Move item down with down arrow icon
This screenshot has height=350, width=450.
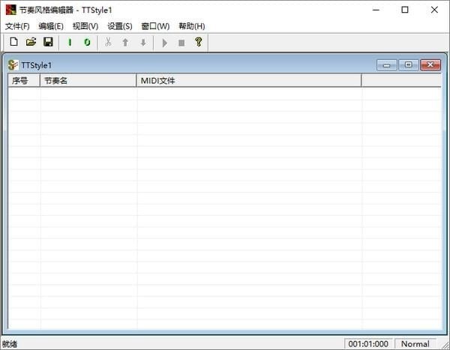point(143,43)
